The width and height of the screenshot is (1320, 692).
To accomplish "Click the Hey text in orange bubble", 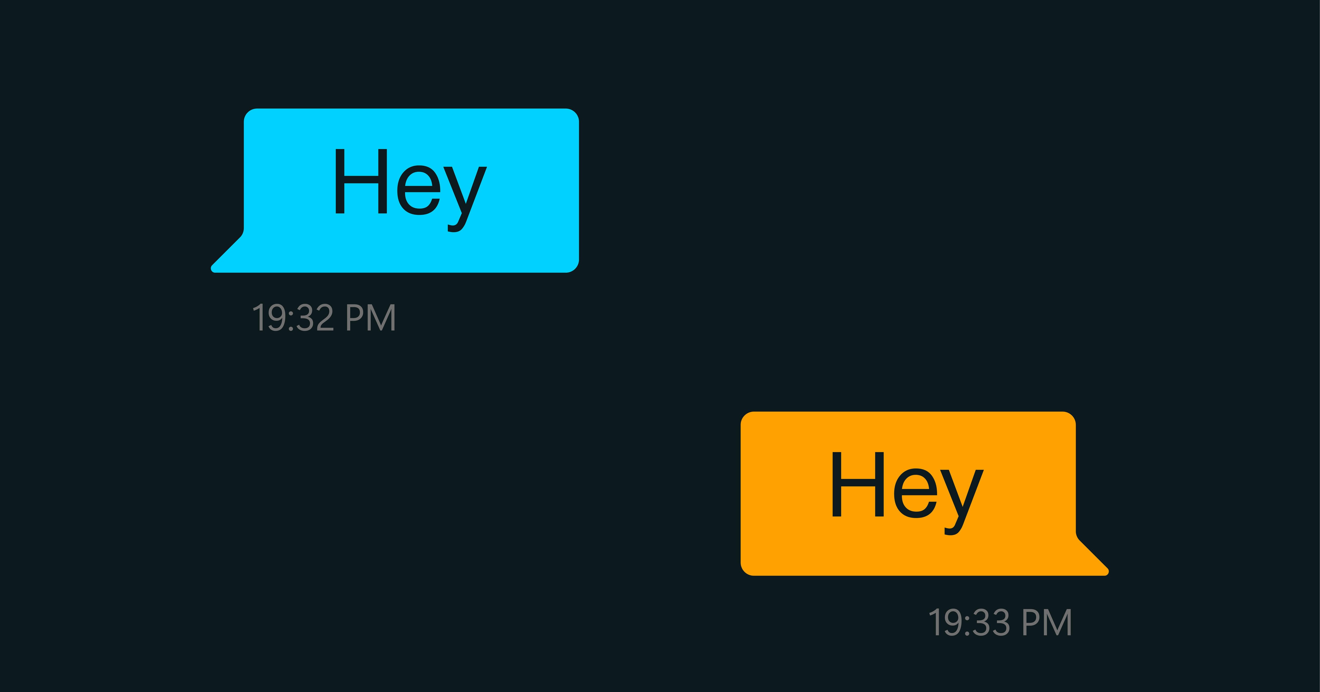I will pos(908,493).
